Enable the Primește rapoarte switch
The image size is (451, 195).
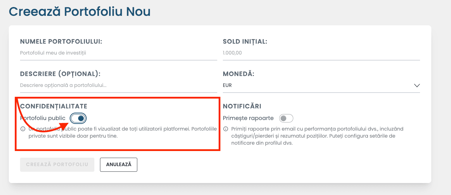[x=286, y=118]
